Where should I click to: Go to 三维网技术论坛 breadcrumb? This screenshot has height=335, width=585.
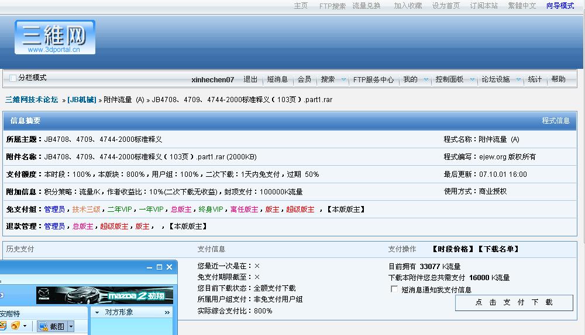click(32, 100)
